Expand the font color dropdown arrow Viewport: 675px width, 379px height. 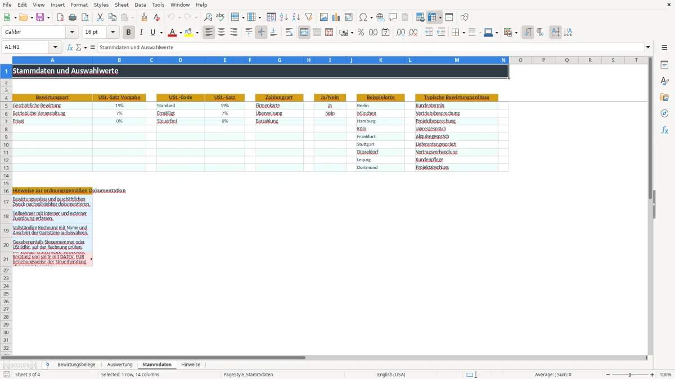click(180, 33)
